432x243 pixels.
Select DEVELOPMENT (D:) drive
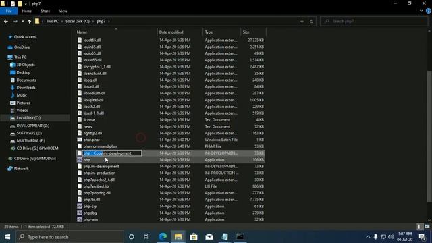pos(32,126)
